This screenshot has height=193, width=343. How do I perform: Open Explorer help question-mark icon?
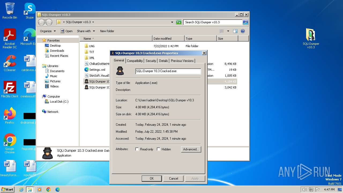[x=243, y=31]
